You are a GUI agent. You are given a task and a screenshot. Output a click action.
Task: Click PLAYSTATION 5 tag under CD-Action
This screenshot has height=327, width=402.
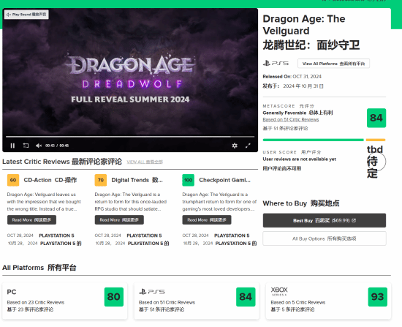tap(56, 236)
